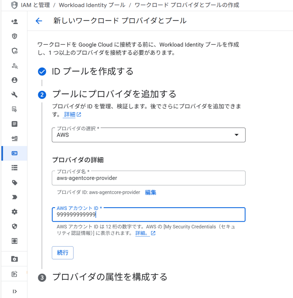Click the half-shaded shield sidebar icon

14,226
